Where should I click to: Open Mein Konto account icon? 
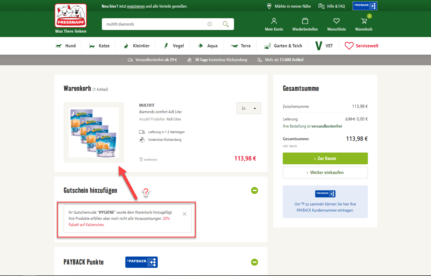(274, 21)
